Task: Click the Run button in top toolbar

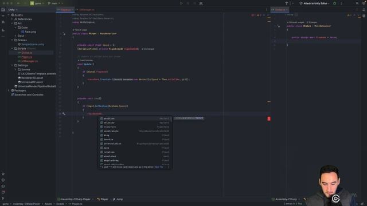Action: (x=181, y=3)
